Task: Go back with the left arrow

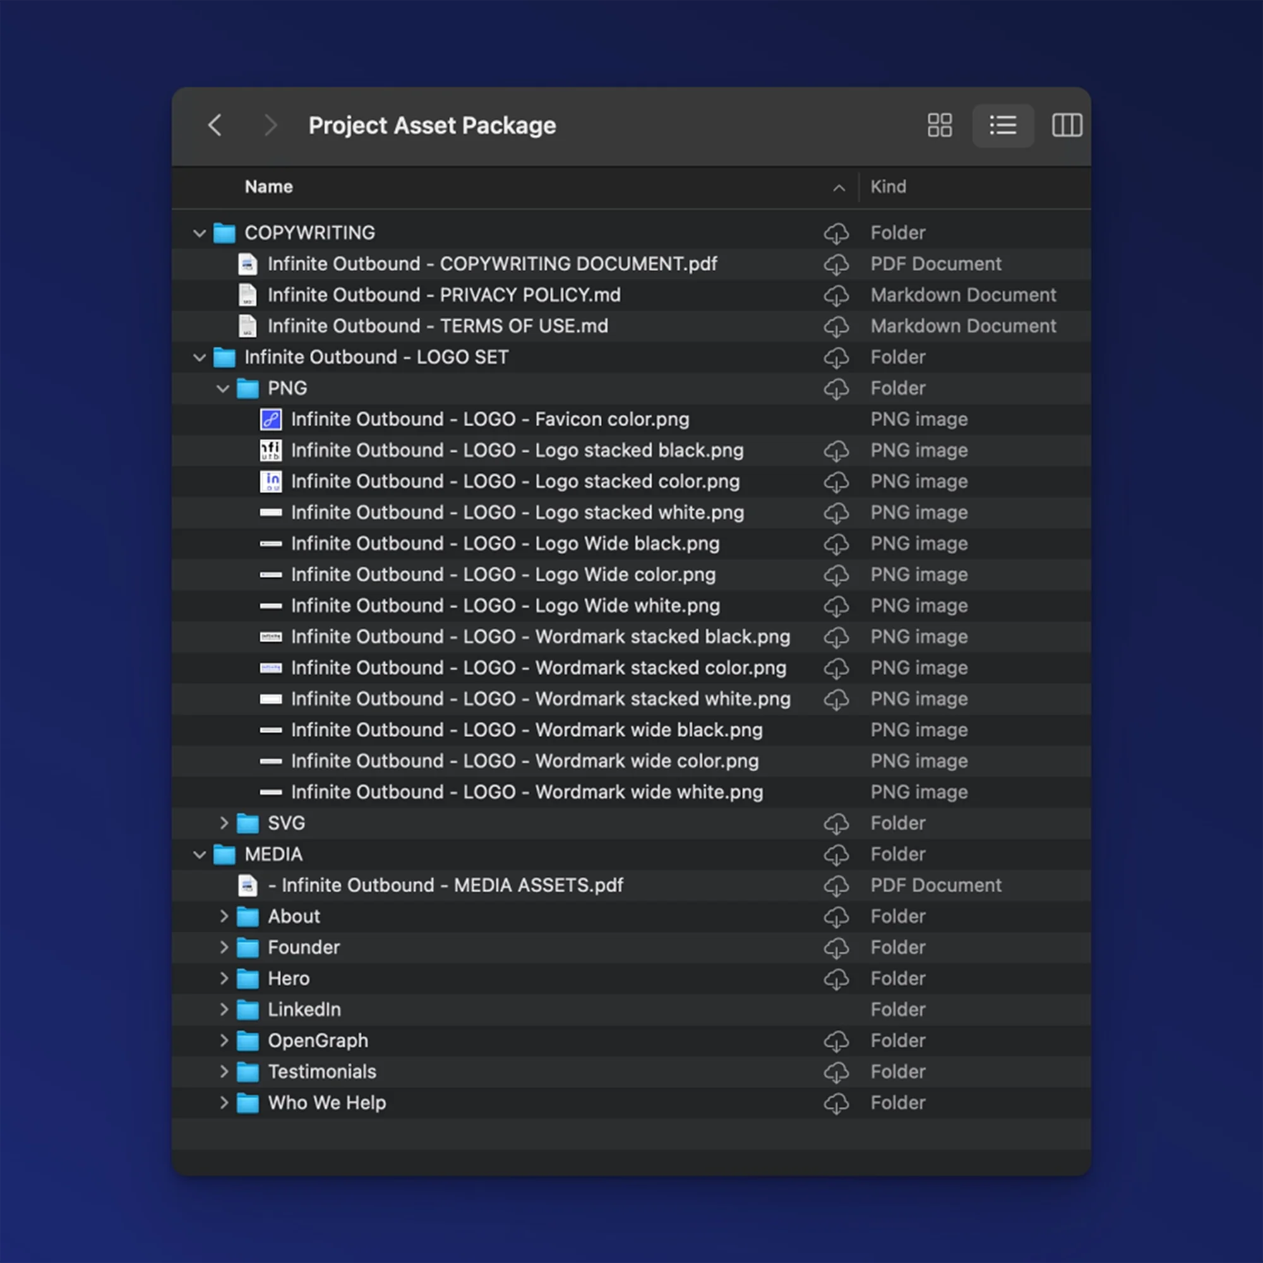Action: [x=215, y=125]
